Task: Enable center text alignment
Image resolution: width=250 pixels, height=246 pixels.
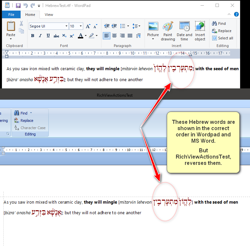Action: pos(114,36)
